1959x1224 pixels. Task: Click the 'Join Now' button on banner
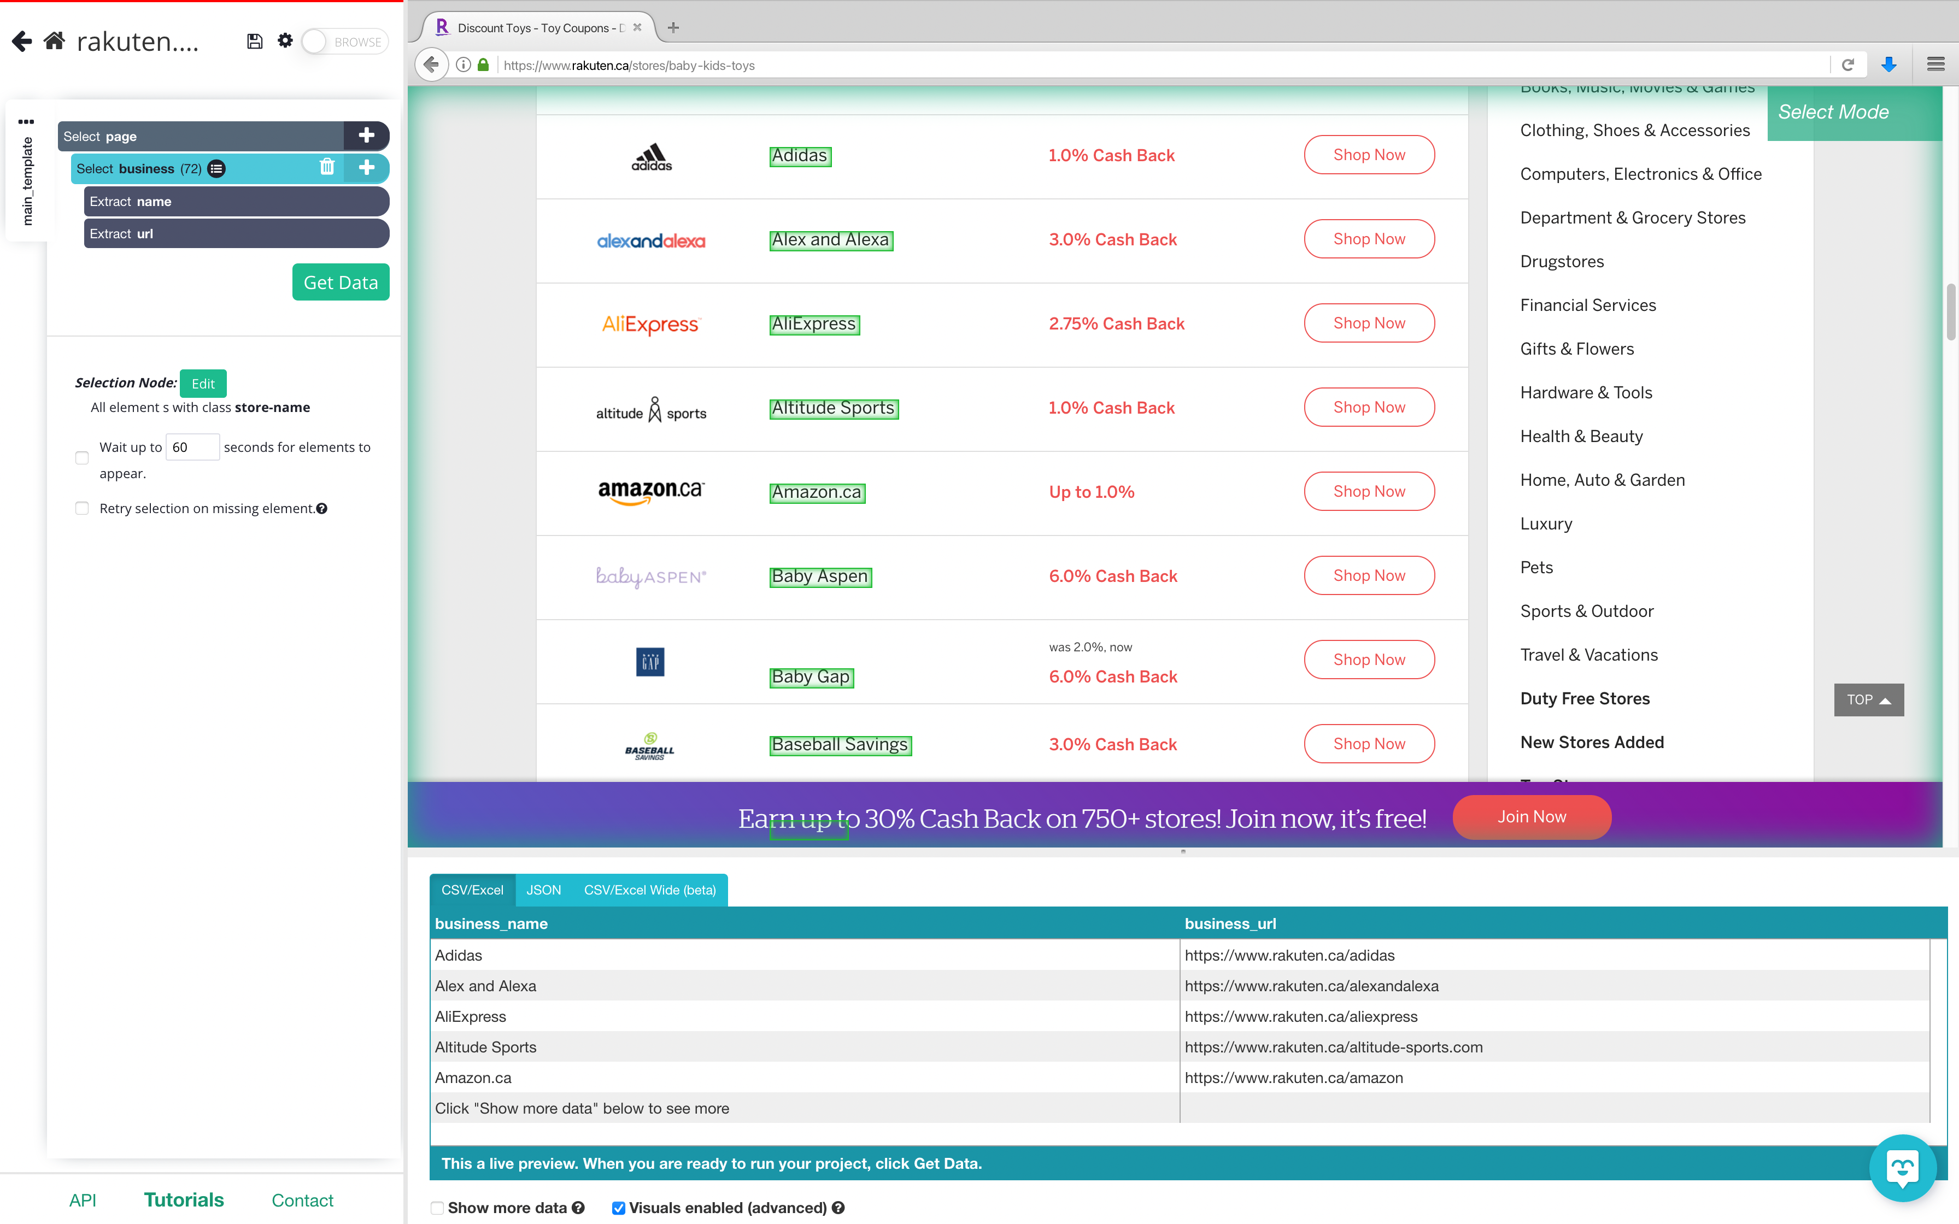click(x=1530, y=815)
